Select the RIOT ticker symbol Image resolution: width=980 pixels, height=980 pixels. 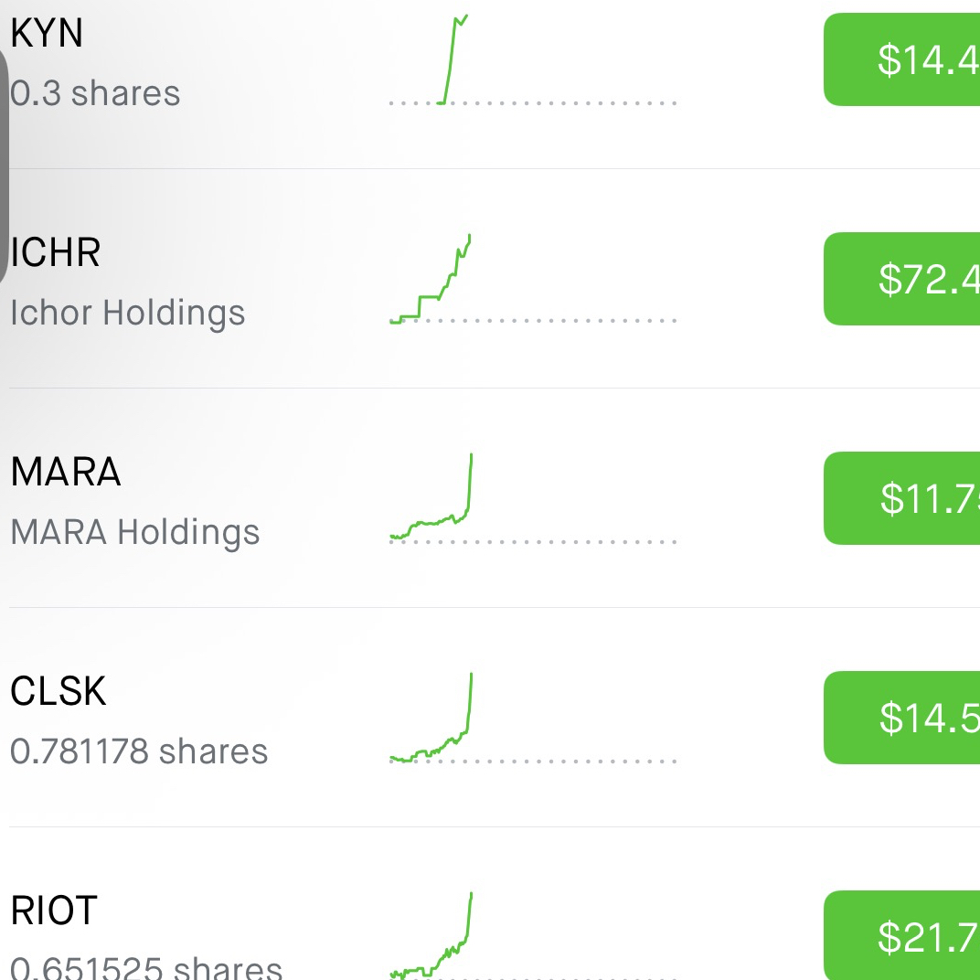[54, 911]
